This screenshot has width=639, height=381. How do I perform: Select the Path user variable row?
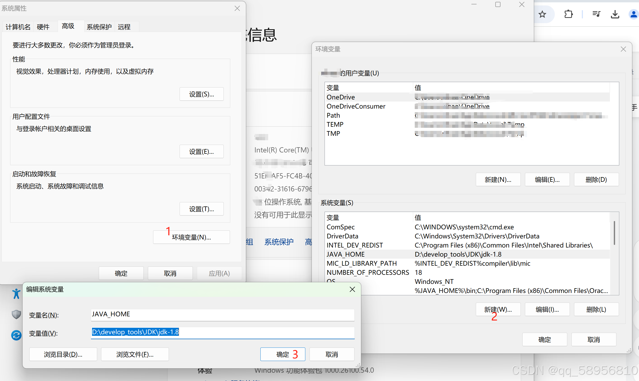click(x=333, y=115)
